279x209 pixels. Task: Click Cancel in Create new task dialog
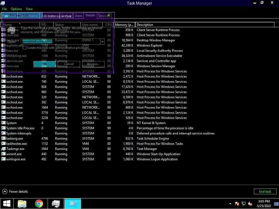click(69, 64)
